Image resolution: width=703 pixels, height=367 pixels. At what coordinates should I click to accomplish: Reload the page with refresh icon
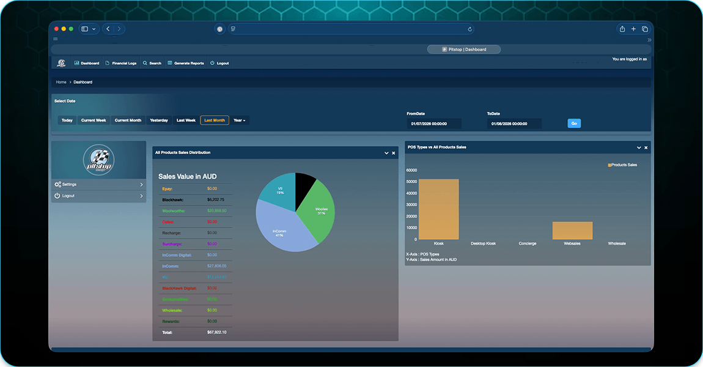tap(469, 29)
